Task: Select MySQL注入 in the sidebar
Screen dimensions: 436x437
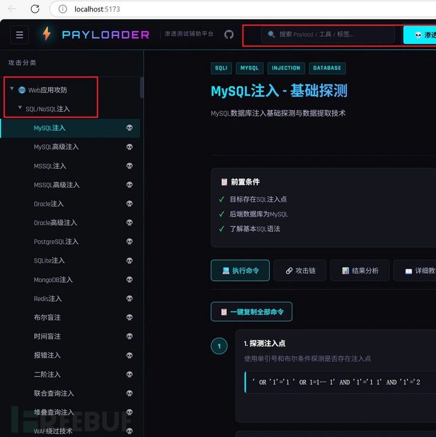Action: click(70, 128)
